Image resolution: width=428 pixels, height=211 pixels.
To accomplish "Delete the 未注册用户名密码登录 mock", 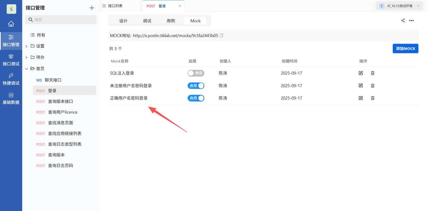I will click(x=372, y=85).
